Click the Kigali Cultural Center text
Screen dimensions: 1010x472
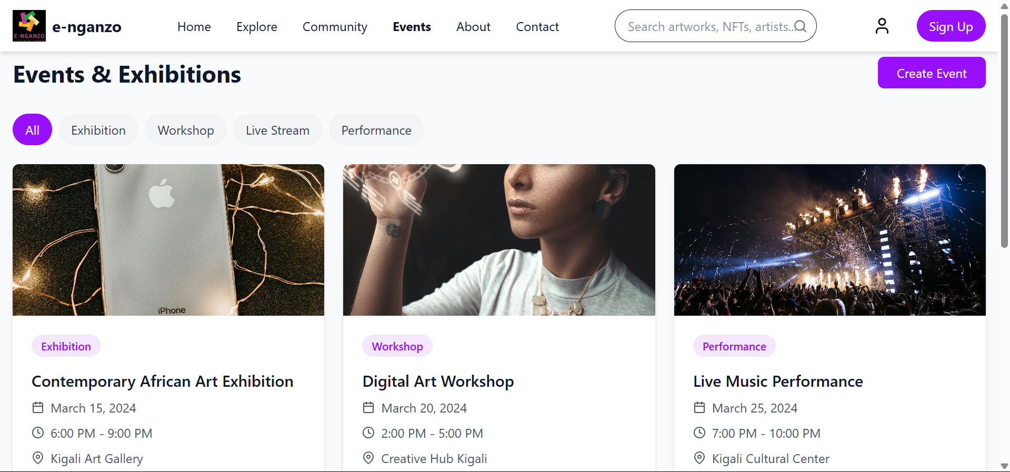771,458
